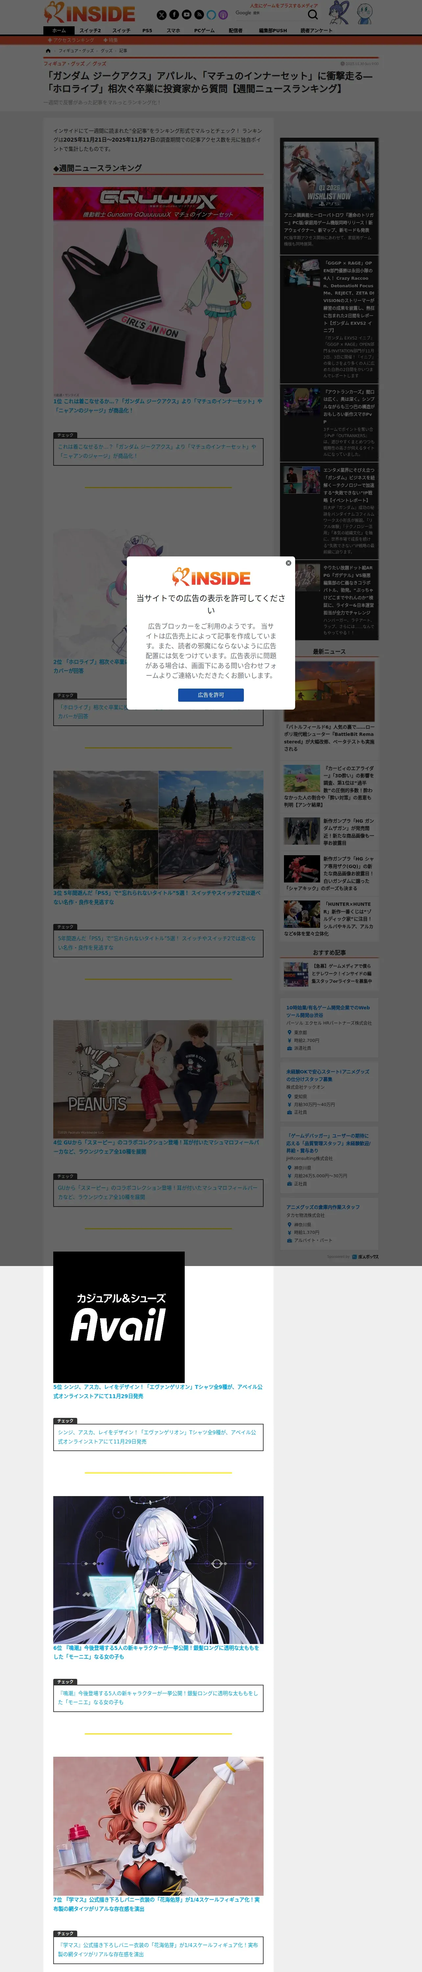This screenshot has width=422, height=1972.
Task: Select the PCゲーム navigation tab
Action: 204,31
